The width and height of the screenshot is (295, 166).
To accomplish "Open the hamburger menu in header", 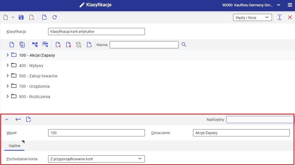I will (x=290, y=5).
